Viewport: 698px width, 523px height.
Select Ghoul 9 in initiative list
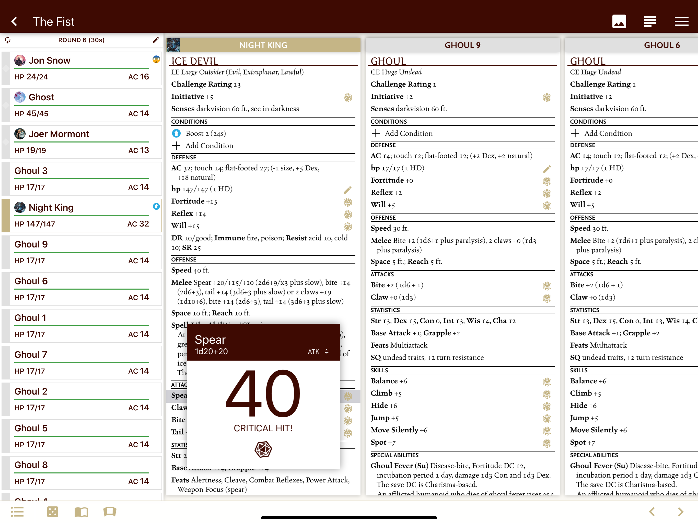(x=82, y=252)
